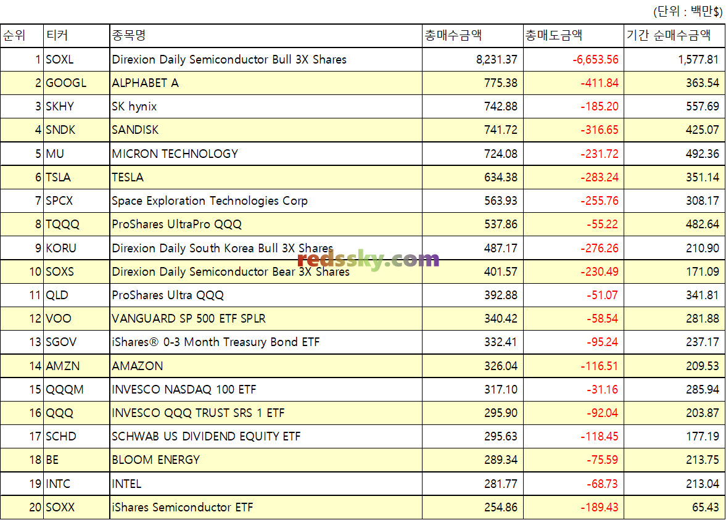Click SCHWAB US DIVIDEND EQUITY ETF name
The width and height of the screenshot is (726, 520).
206,437
